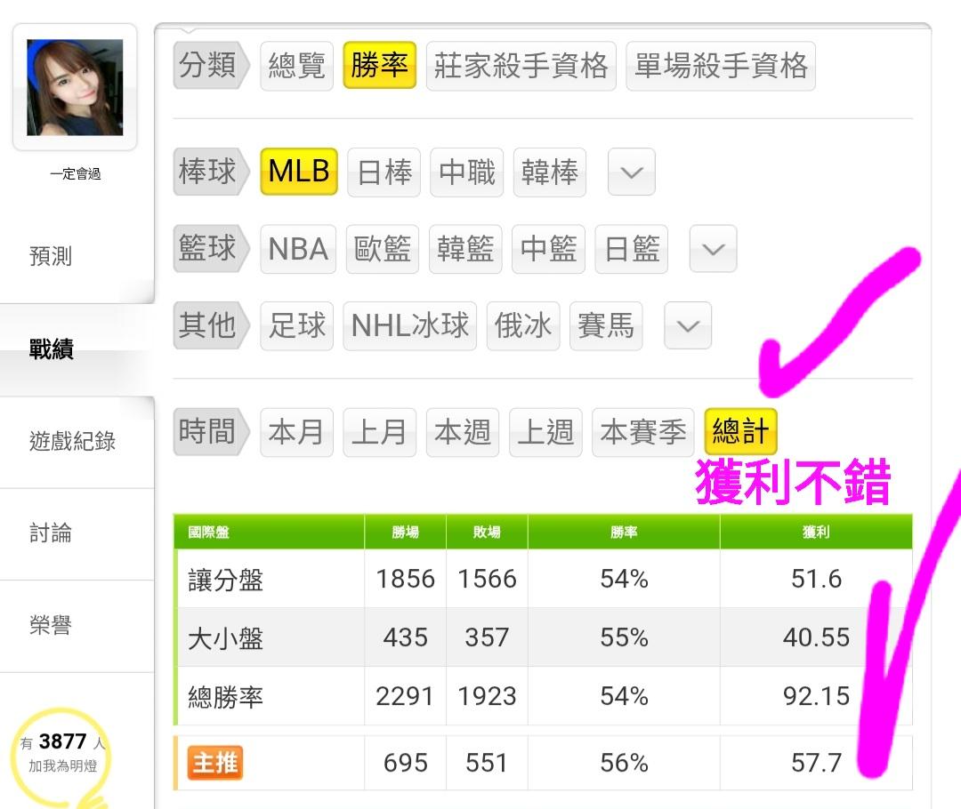Select the MLB baseball league
This screenshot has height=809, width=961.
click(299, 172)
